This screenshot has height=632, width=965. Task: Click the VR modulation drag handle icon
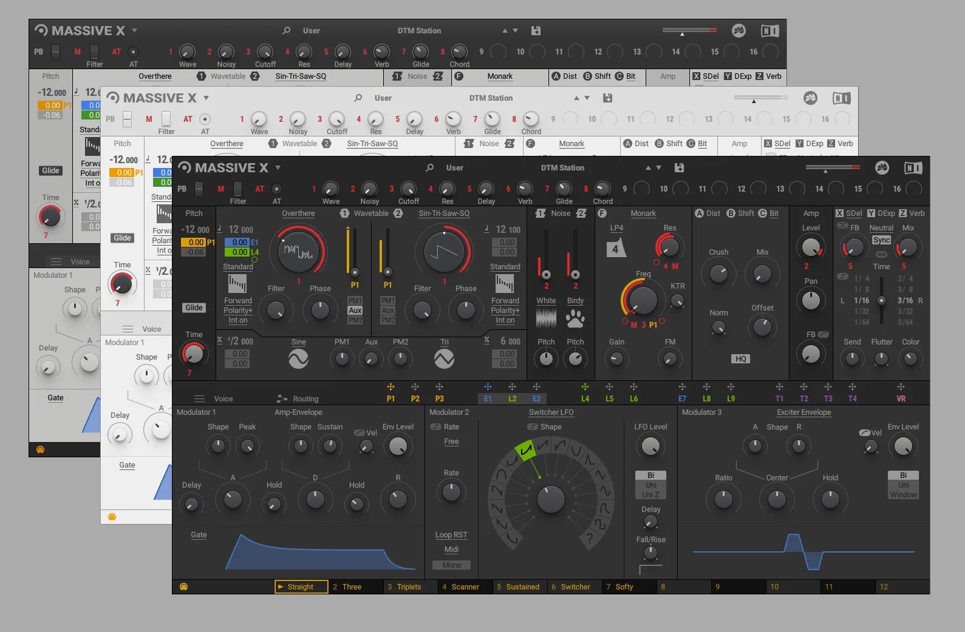901,386
